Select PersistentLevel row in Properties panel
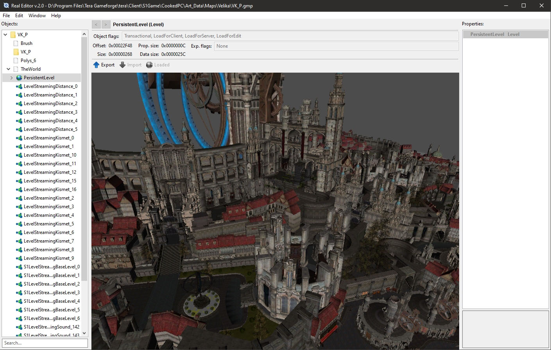Image resolution: width=551 pixels, height=350 pixels. pos(506,34)
